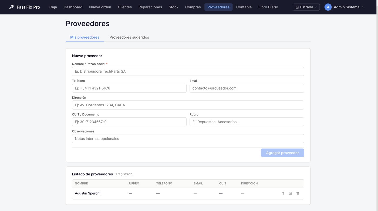This screenshot has height=211, width=378.
Task: Click the Listado de proveedores heading
Action: click(92, 174)
